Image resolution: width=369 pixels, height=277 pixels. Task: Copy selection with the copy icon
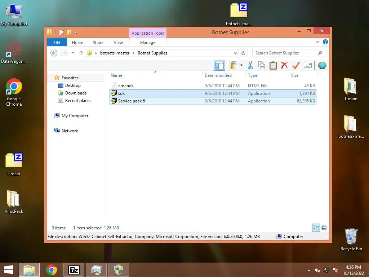click(x=262, y=65)
